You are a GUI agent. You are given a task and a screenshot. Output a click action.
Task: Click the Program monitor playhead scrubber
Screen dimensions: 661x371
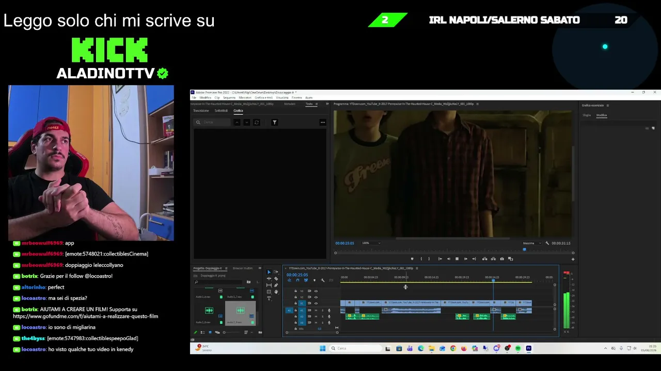[525, 249]
